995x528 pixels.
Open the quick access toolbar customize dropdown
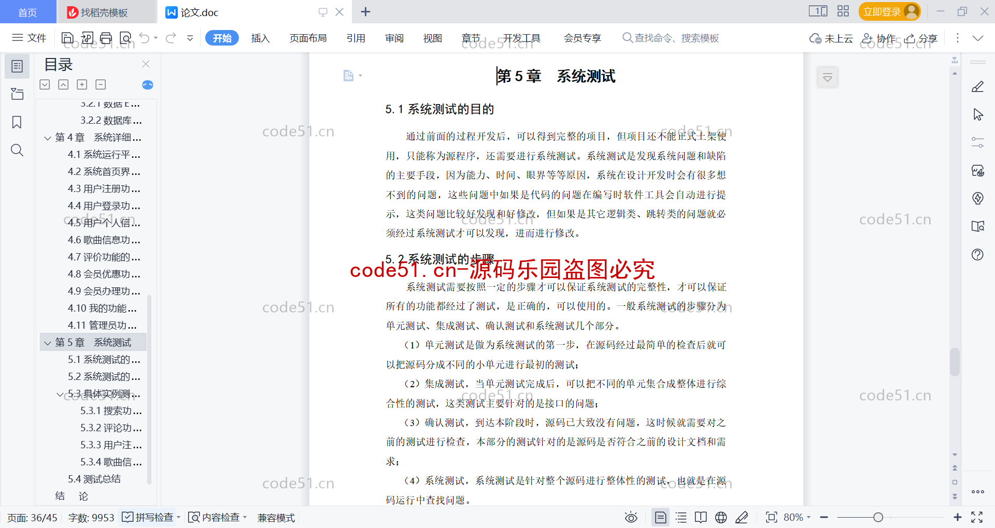tap(190, 38)
